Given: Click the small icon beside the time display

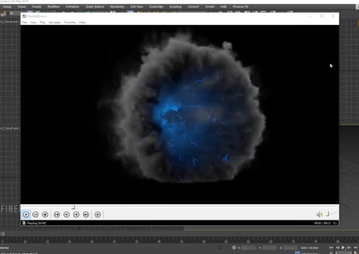Looking at the screenshot, I should tap(335, 223).
